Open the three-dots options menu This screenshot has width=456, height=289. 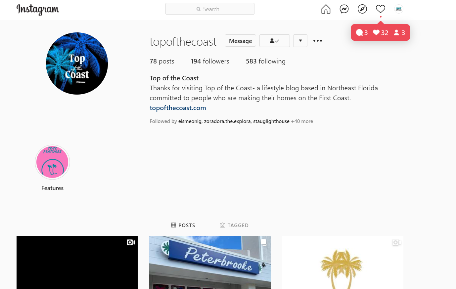[318, 41]
